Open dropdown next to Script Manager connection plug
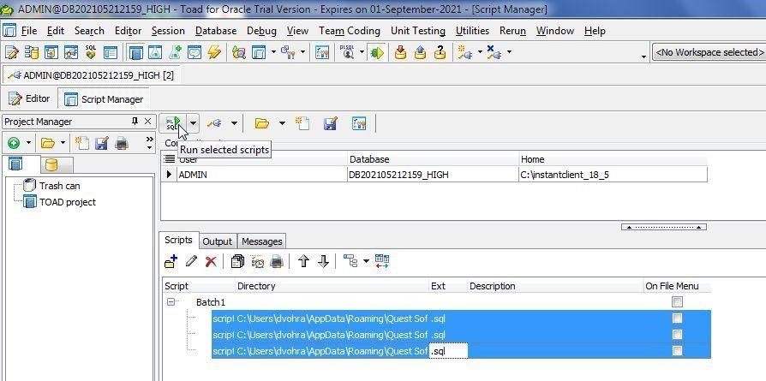The width and height of the screenshot is (766, 381). click(234, 123)
